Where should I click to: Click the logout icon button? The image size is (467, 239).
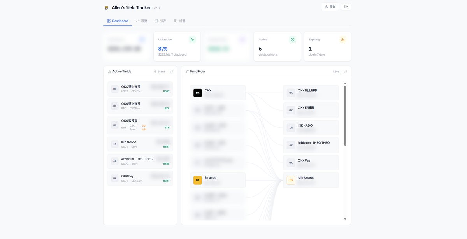346,7
